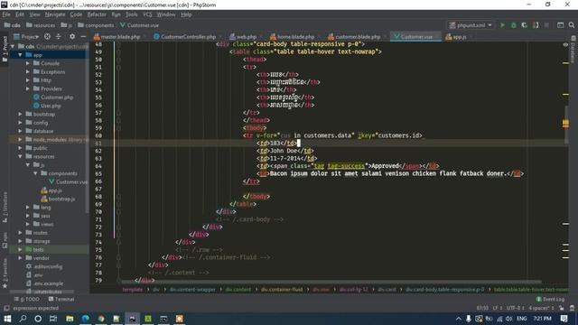
Task: Click div.content-wrapper in breadcrumb bar
Action: tap(192, 290)
